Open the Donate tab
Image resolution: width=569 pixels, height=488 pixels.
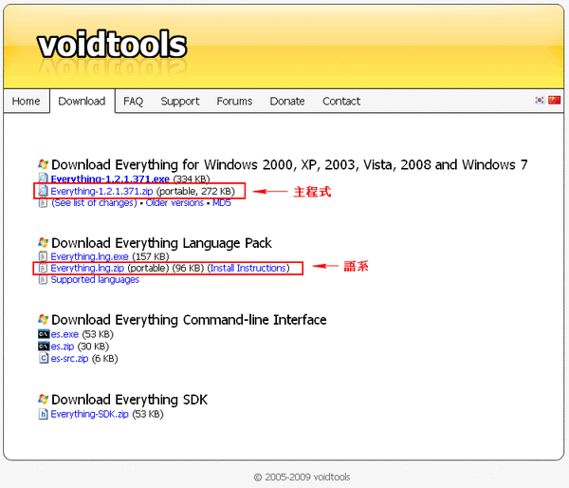coord(287,101)
